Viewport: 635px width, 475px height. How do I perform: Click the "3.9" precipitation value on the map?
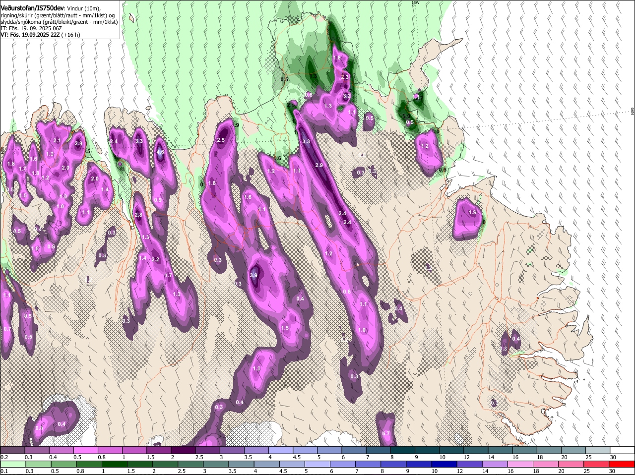254,275
